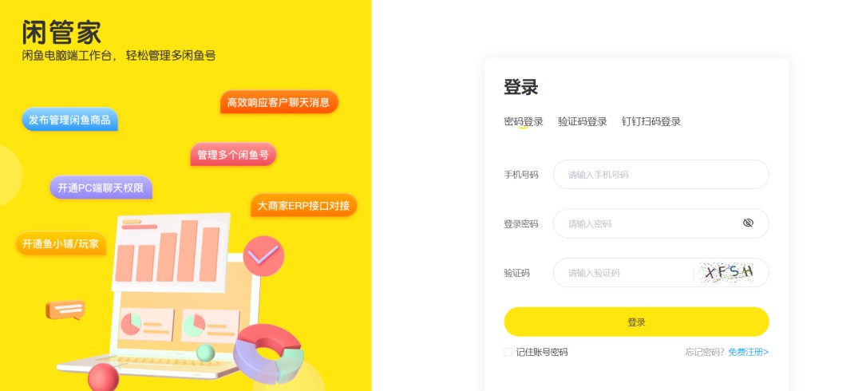Screen dimensions: 862x391
Task: Click the 发布管理闲鱼商品 bubble
Action: 69,120
